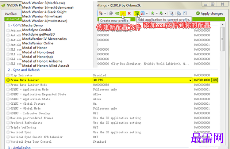The width and height of the screenshot is (230, 149).
Task: Click the export profiles icon
Action: tap(153, 13)
